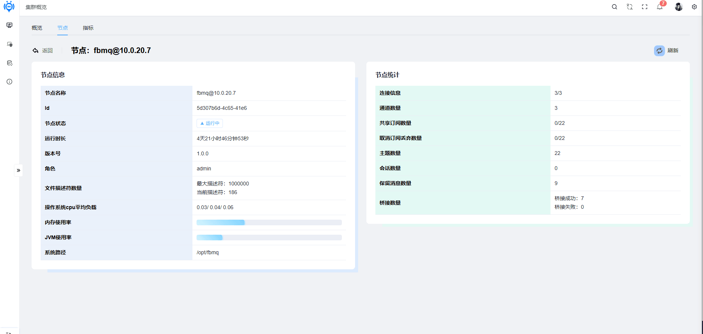Click the 返回 link text
Viewport: 703px width, 334px height.
tap(47, 50)
